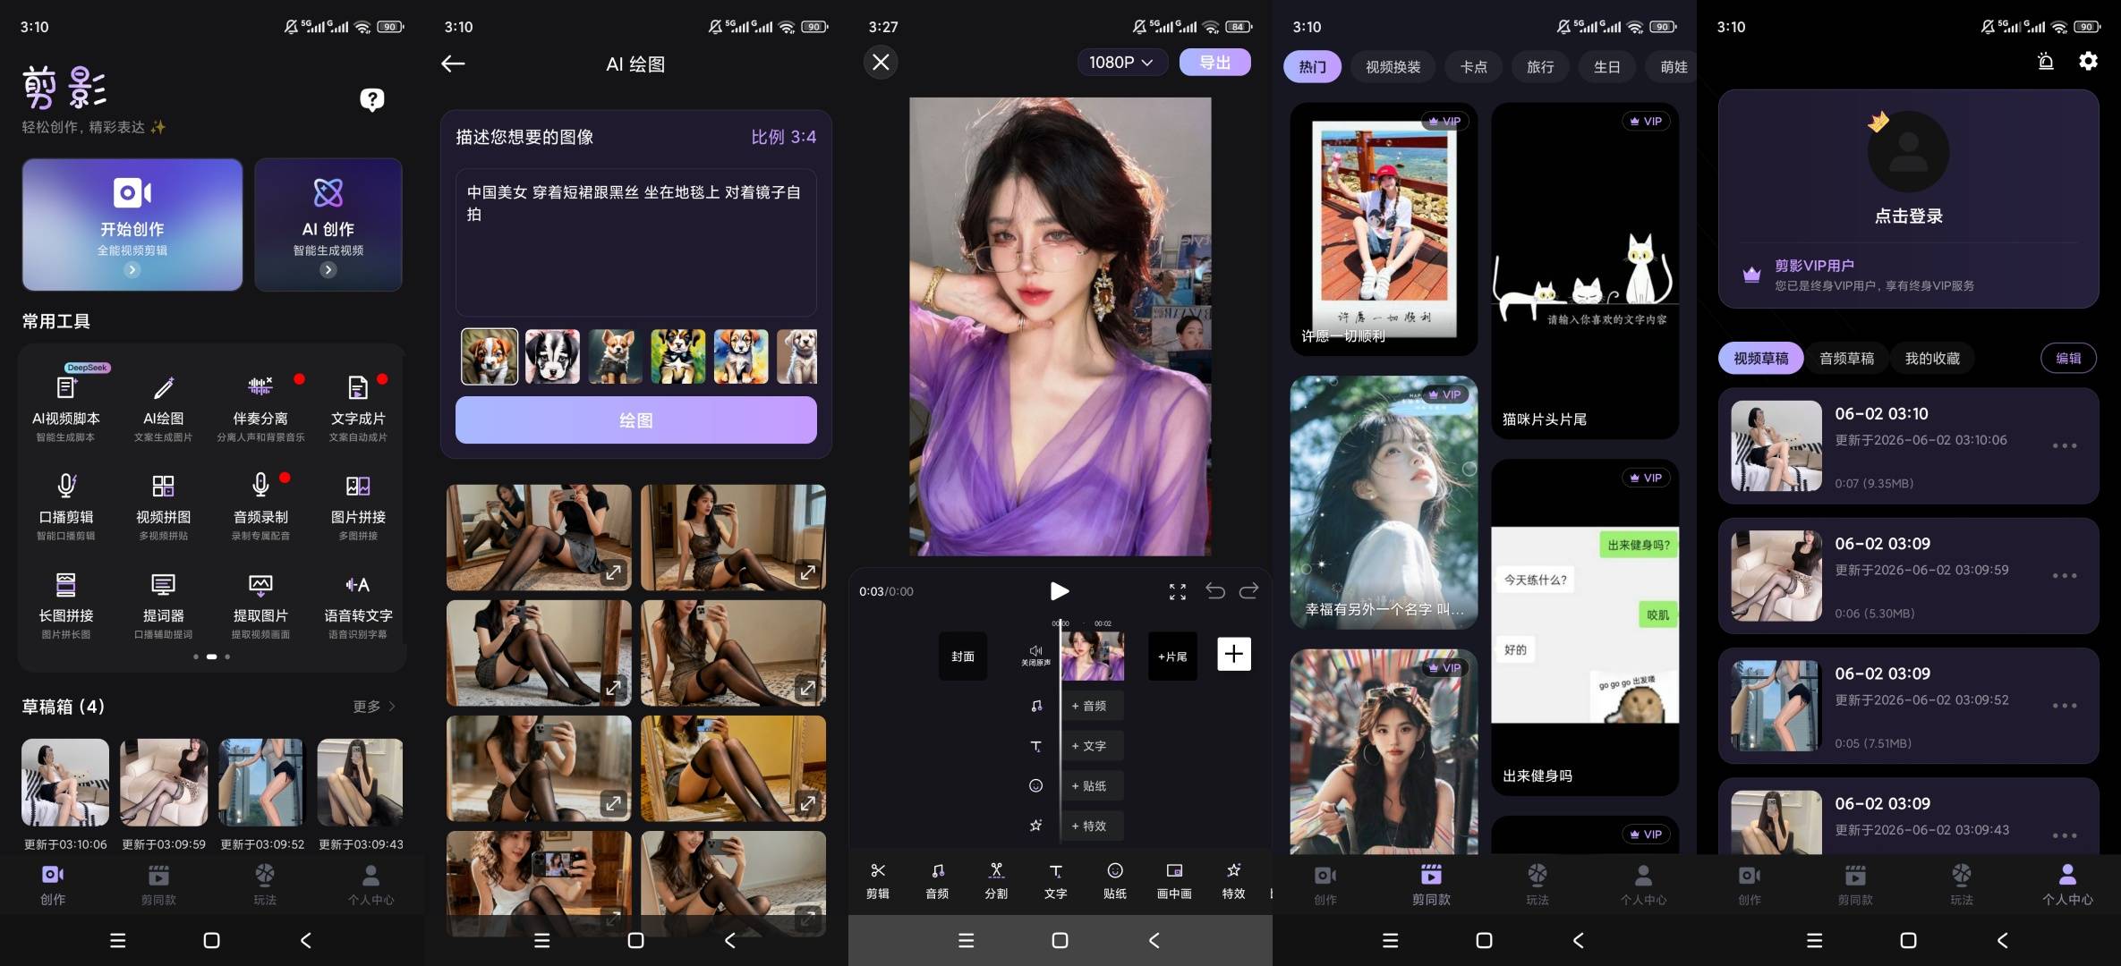
Task: Open the 我的收藏 tab
Action: click(x=1932, y=359)
